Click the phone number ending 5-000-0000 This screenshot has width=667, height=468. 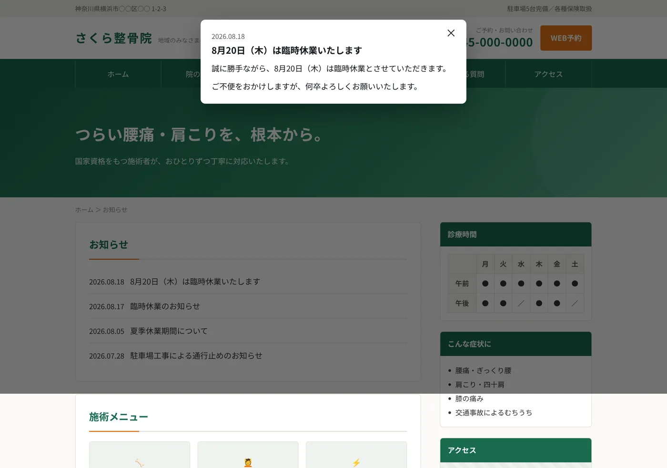click(499, 42)
